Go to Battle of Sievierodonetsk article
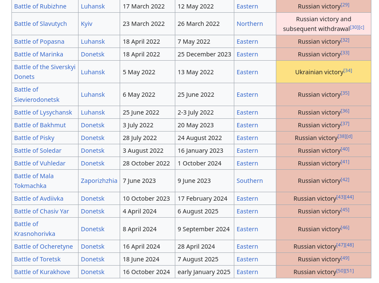 (37, 95)
